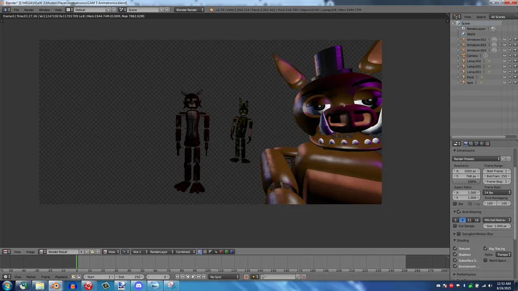Expand the Performance panel

[x=455, y=274]
